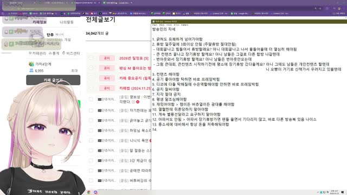Click the browser address bar zoom icon

316,9
